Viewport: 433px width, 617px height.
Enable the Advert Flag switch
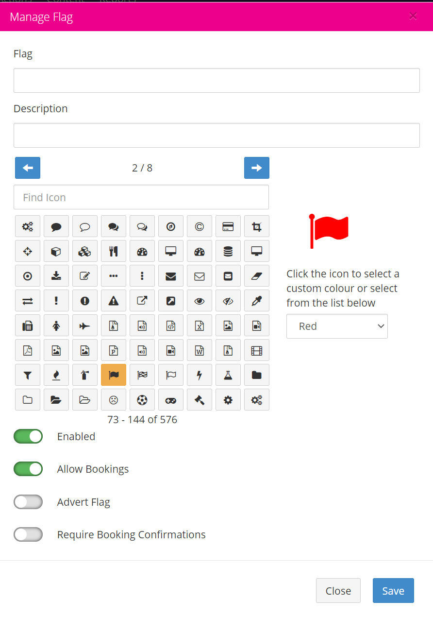[x=28, y=502]
